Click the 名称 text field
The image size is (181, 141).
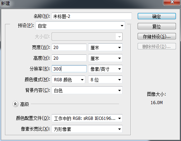[x=92, y=16]
